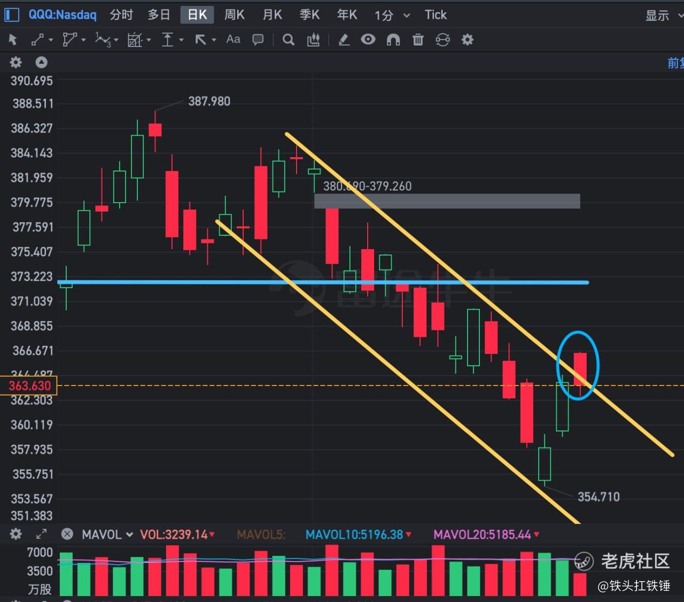The image size is (684, 602).
Task: Expand the vertical range tool options arrow
Action: coord(181,40)
